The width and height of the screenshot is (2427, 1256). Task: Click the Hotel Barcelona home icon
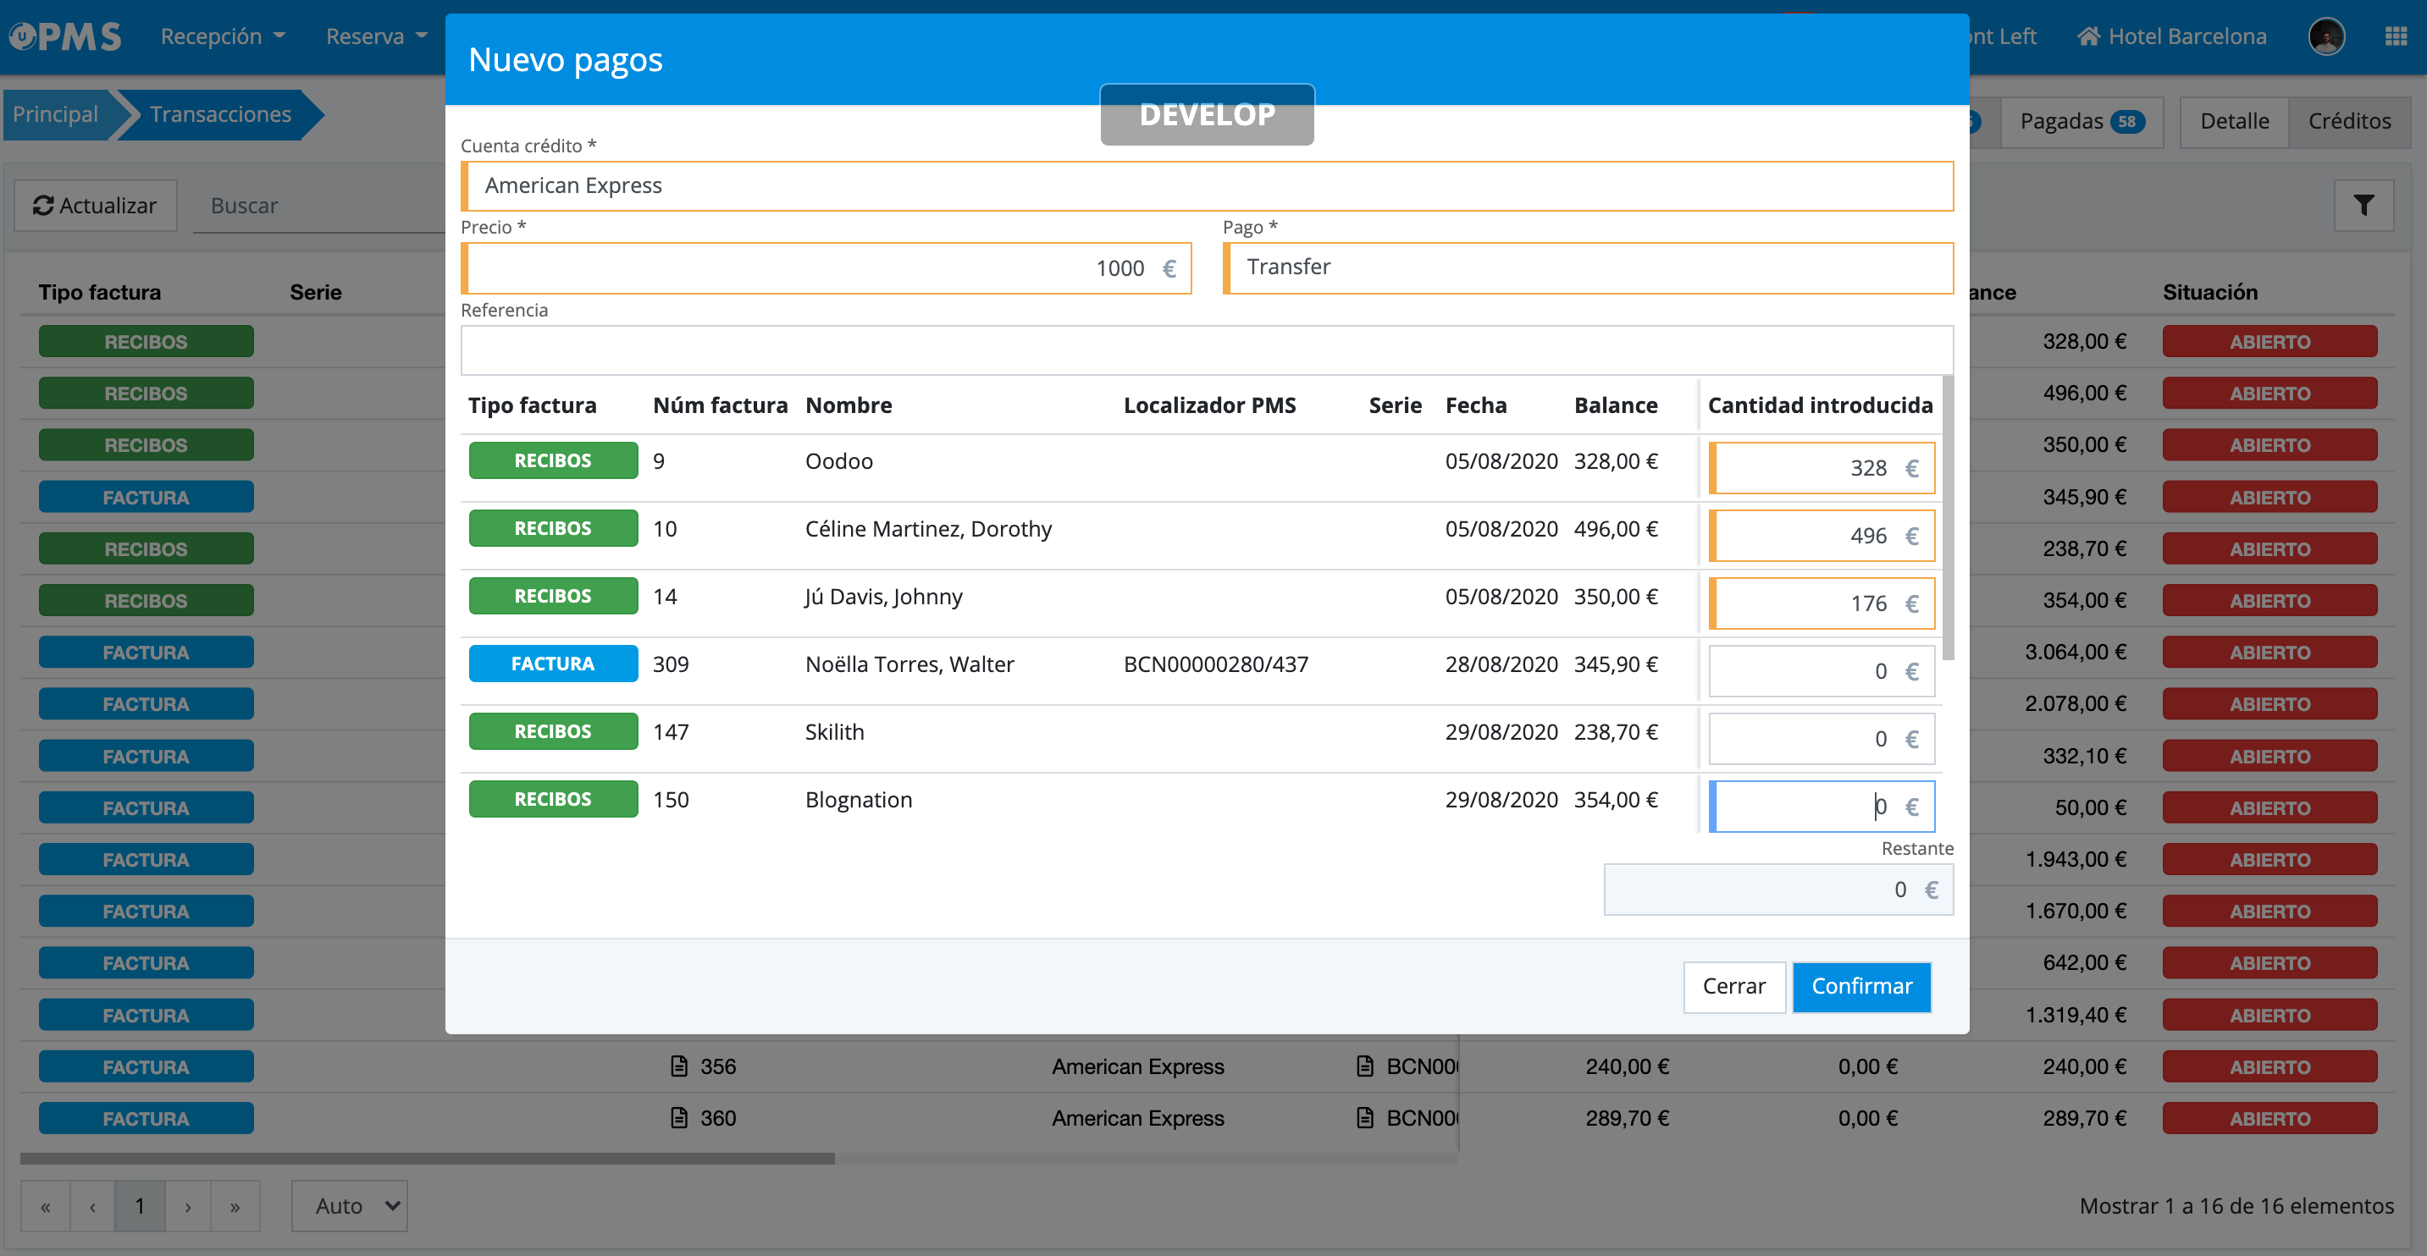click(x=2087, y=36)
